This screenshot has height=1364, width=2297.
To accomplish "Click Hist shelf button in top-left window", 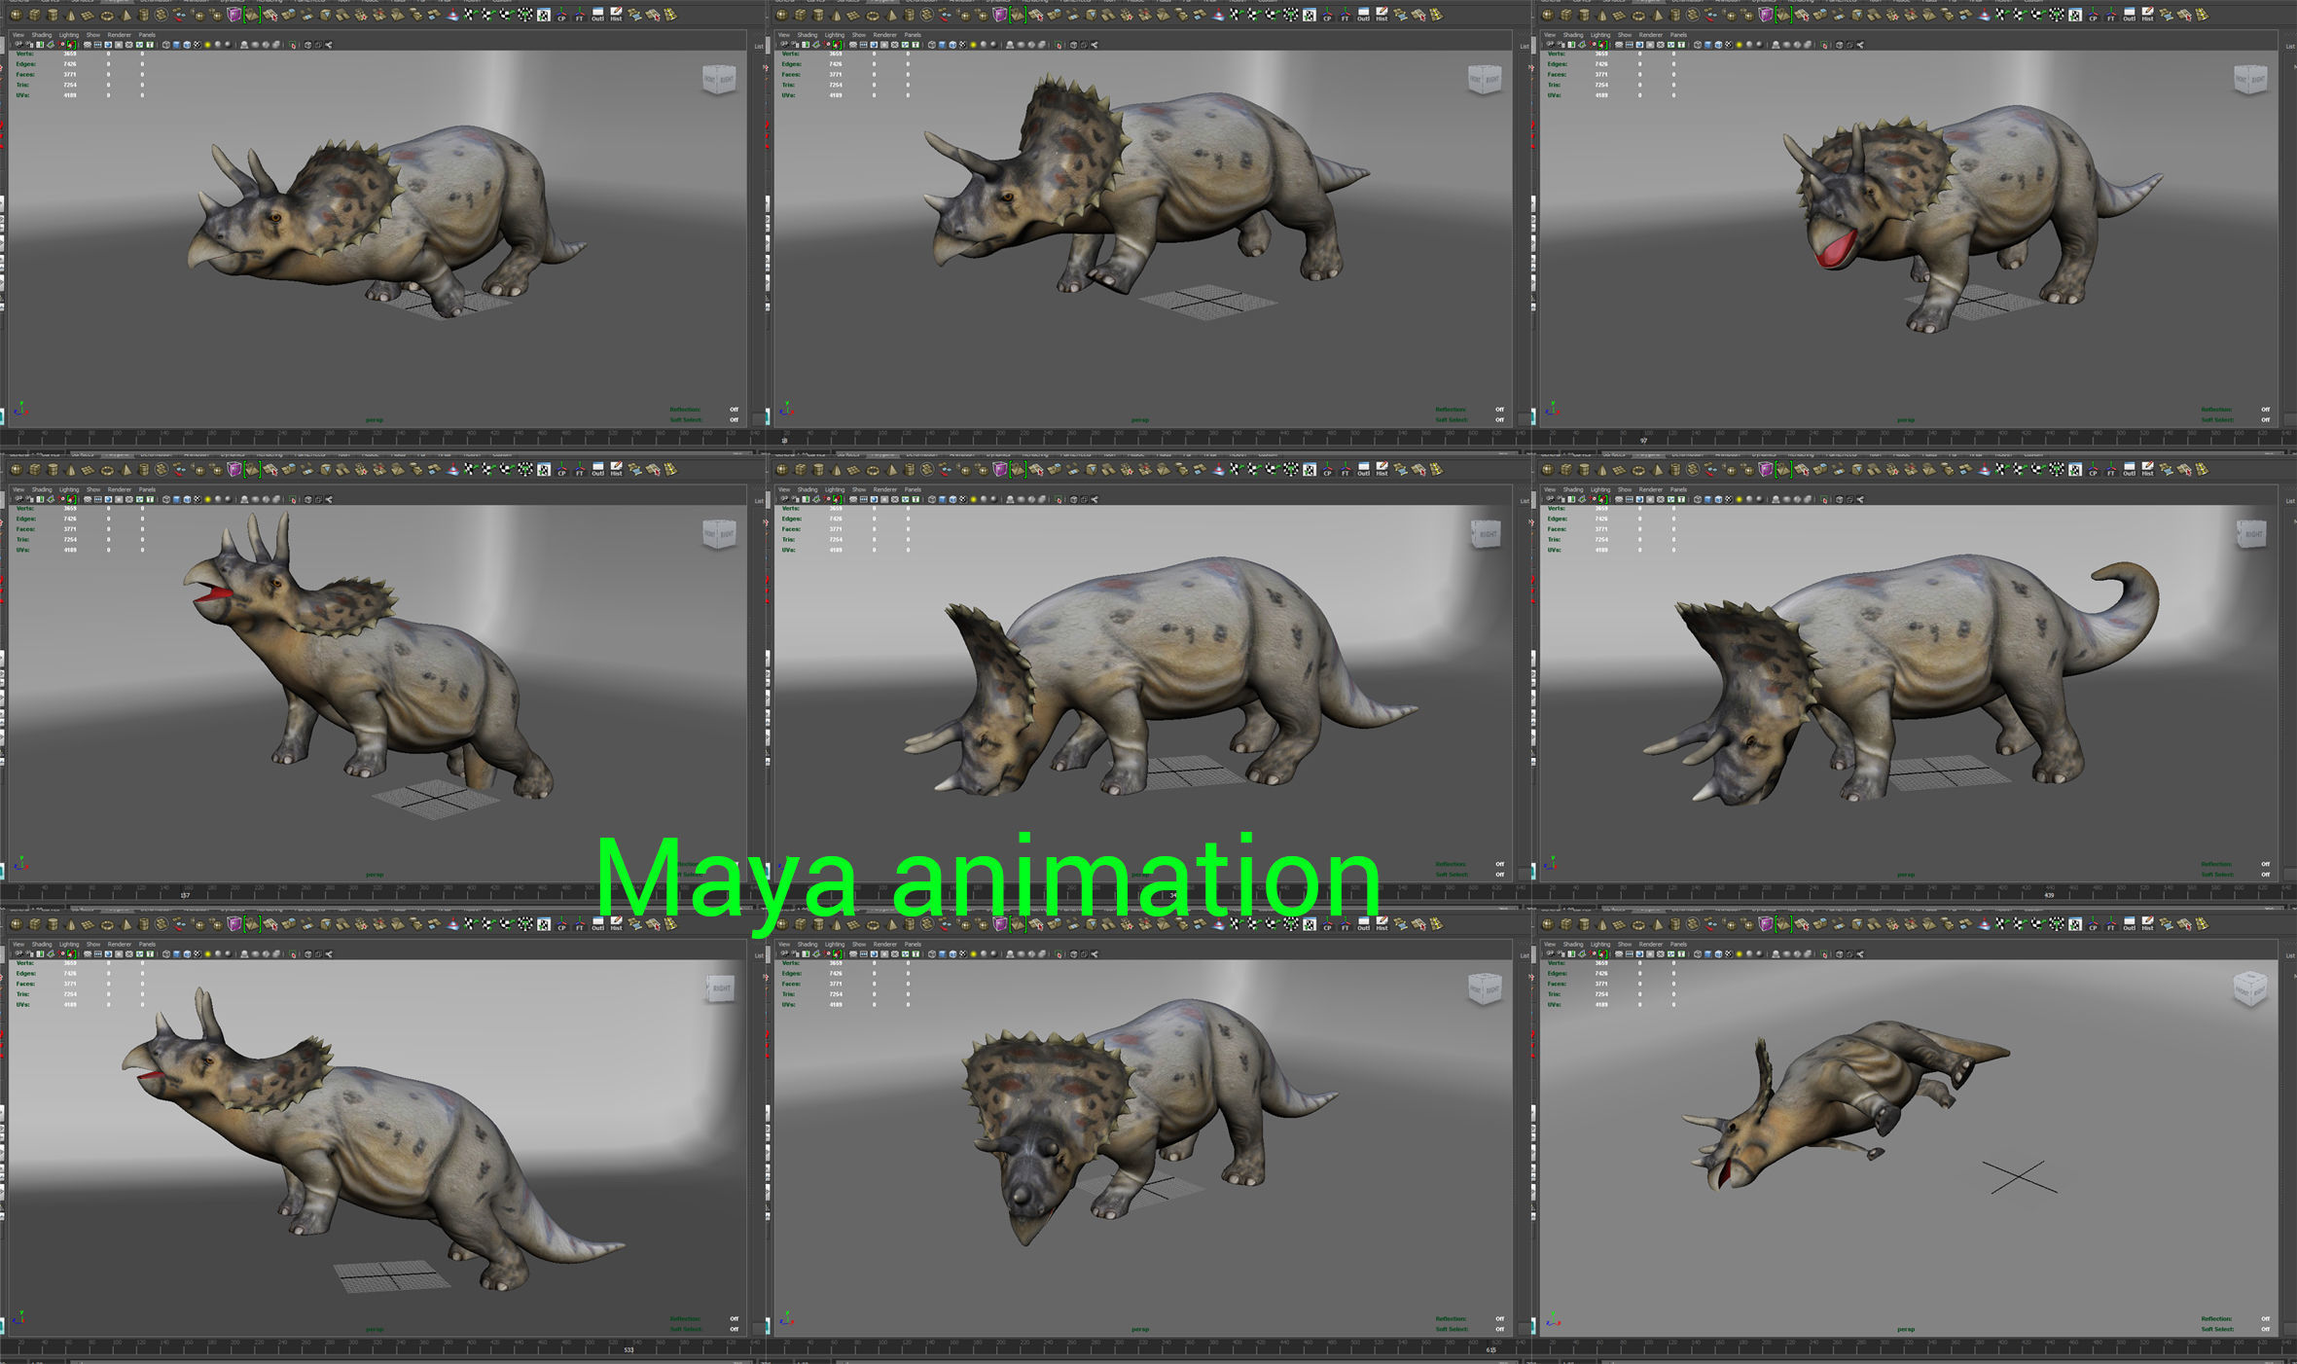I will pos(616,15).
